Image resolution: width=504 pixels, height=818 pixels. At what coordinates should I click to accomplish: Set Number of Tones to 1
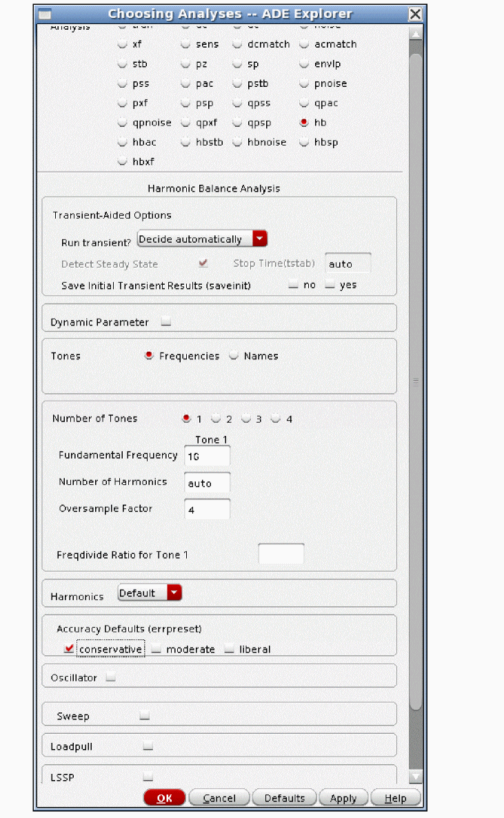click(x=186, y=418)
